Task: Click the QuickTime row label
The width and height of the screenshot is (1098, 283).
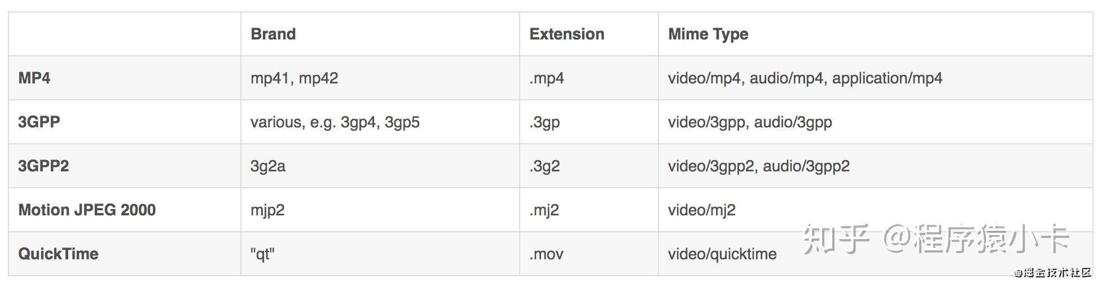Action: pyautogui.click(x=58, y=254)
